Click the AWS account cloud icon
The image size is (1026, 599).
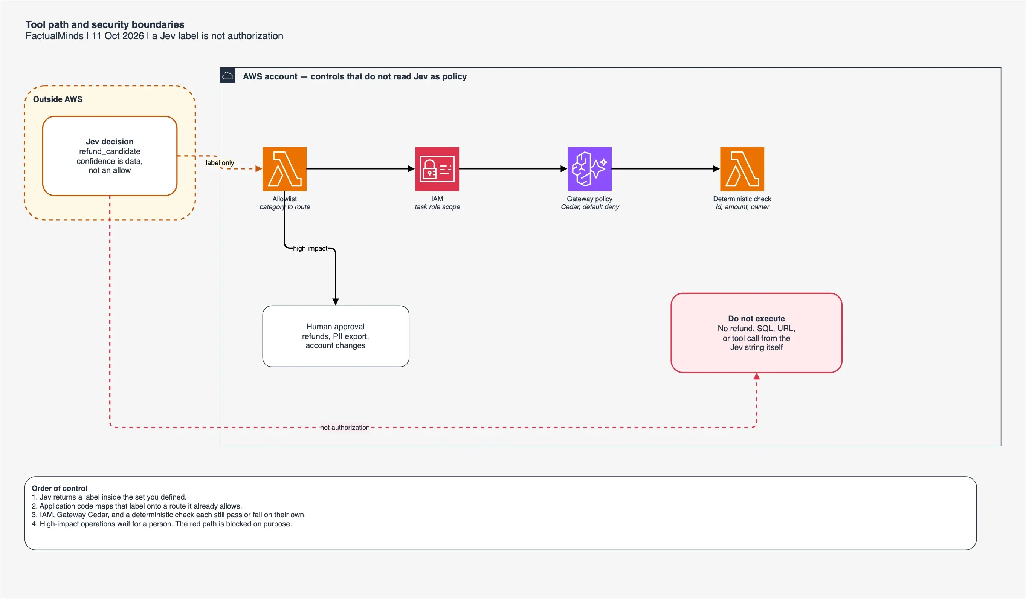(x=227, y=75)
